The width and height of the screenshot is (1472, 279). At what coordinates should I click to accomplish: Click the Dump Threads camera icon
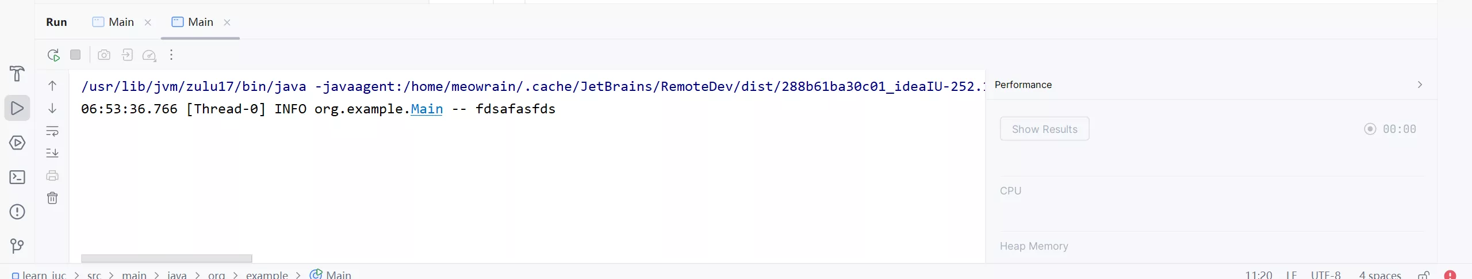point(104,55)
